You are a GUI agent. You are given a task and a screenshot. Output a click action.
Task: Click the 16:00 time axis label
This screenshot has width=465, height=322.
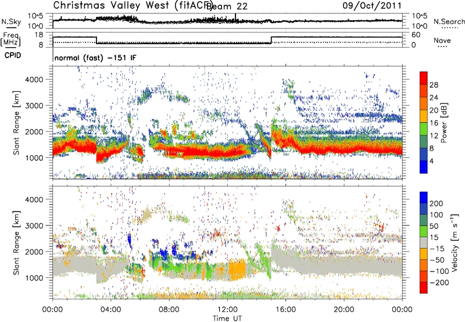285,310
